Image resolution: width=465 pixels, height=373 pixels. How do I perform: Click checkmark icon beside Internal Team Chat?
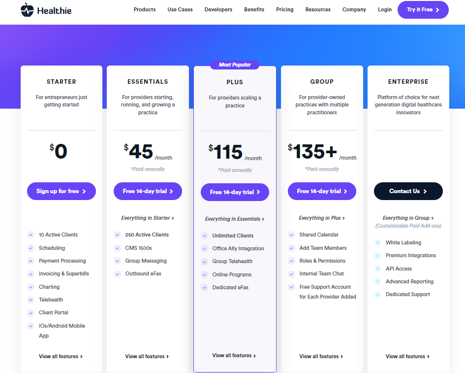click(291, 274)
